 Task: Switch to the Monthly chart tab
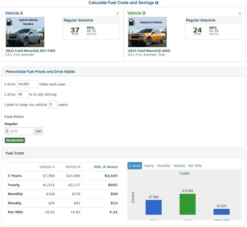click(x=164, y=166)
